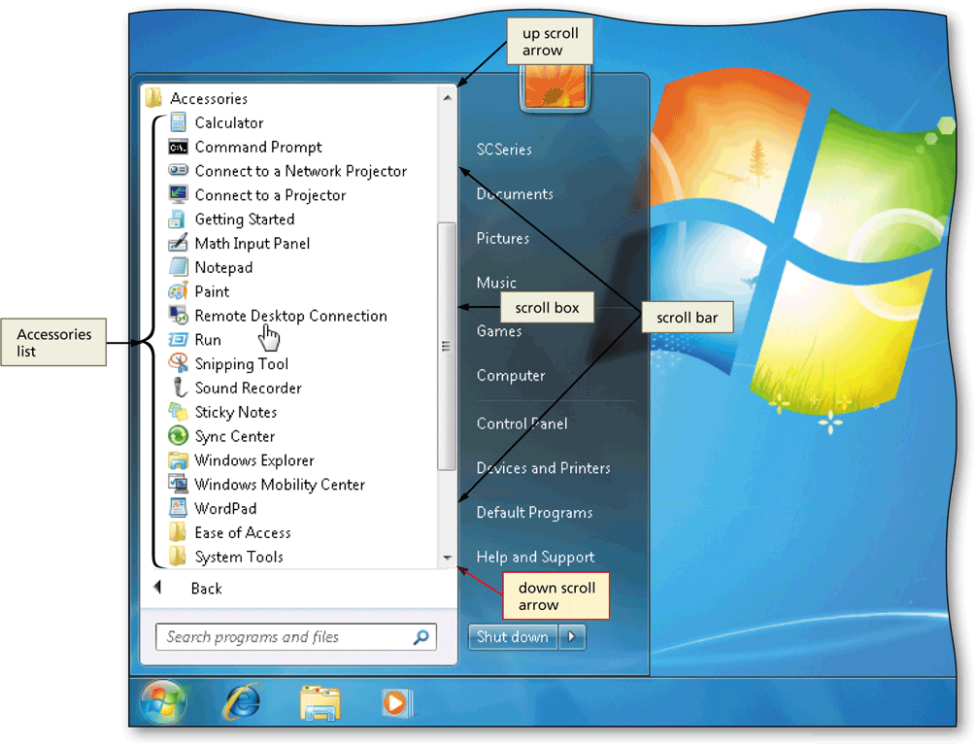This screenshot has height=746, width=976.
Task: Open Internet Explorer from the taskbar
Action: click(x=242, y=702)
